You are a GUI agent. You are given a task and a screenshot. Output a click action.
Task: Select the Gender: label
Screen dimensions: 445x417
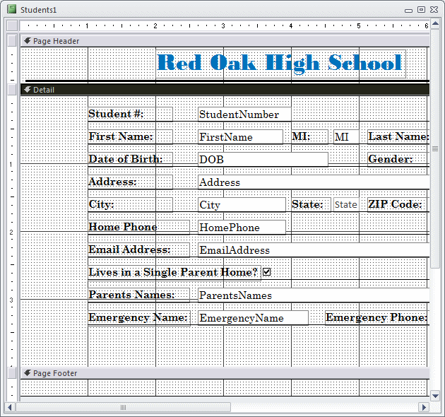pos(398,159)
